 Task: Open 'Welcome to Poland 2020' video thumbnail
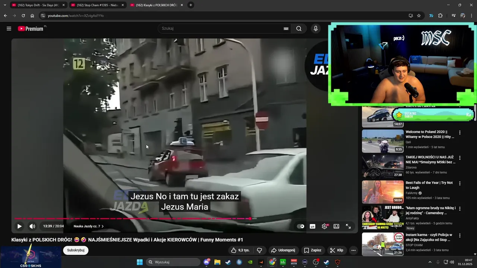(383, 141)
